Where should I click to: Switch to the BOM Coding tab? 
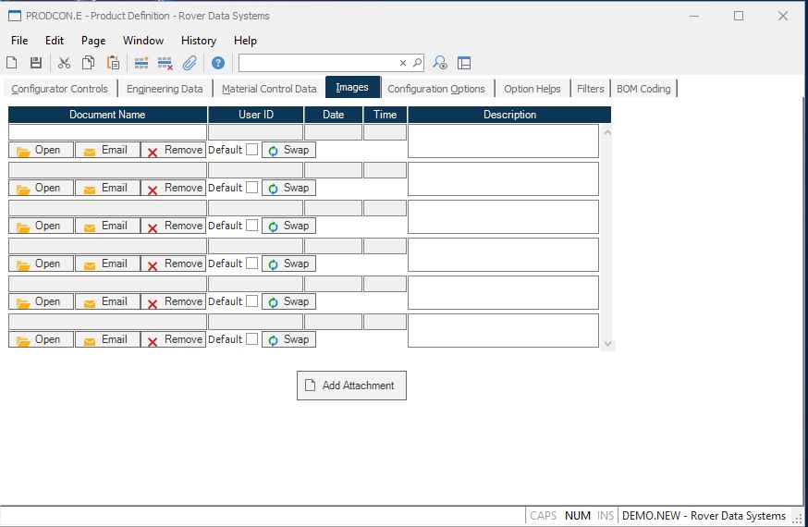(x=643, y=89)
